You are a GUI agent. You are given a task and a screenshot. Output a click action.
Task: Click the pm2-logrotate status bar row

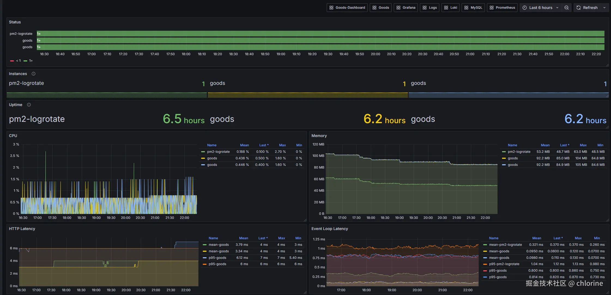coord(320,34)
